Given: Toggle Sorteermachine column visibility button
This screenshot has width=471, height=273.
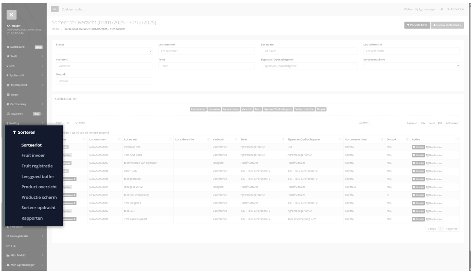Looking at the screenshot, I should pyautogui.click(x=304, y=109).
